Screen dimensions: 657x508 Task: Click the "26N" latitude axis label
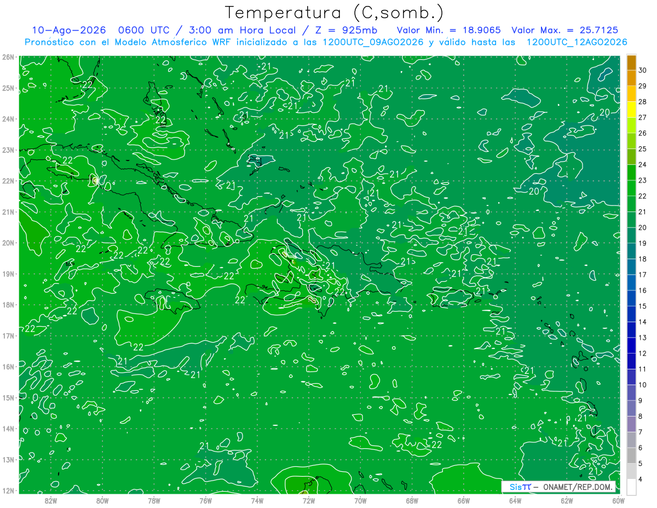point(8,57)
